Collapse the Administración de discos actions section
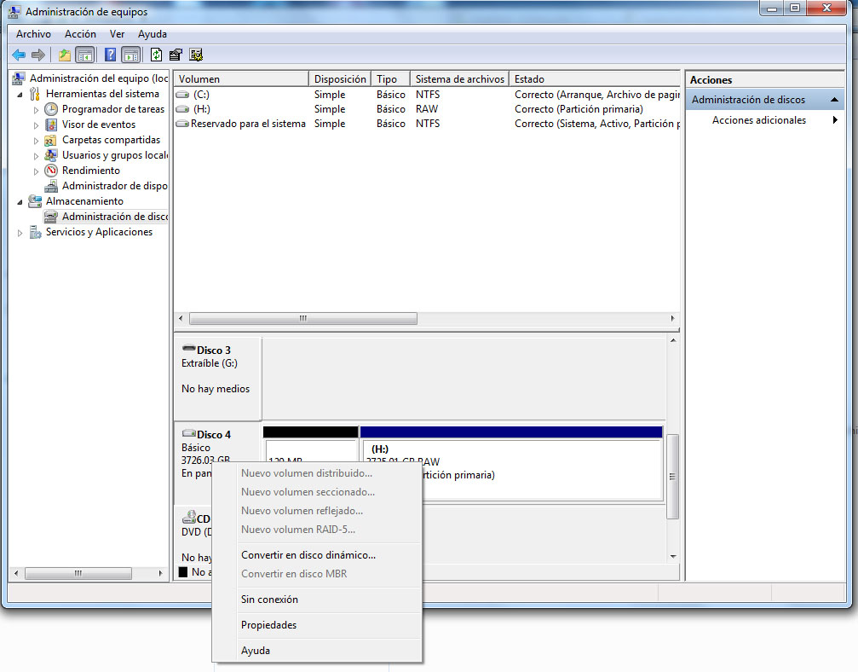858x672 pixels. pos(834,100)
